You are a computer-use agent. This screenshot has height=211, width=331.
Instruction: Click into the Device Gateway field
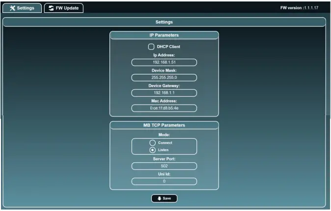(164, 93)
